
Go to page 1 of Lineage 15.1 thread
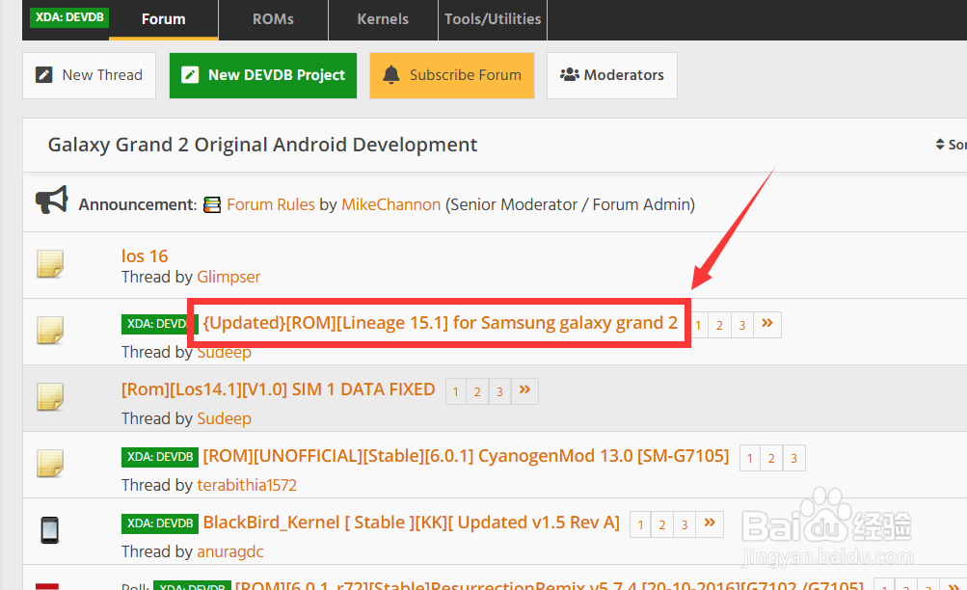pyautogui.click(x=698, y=325)
